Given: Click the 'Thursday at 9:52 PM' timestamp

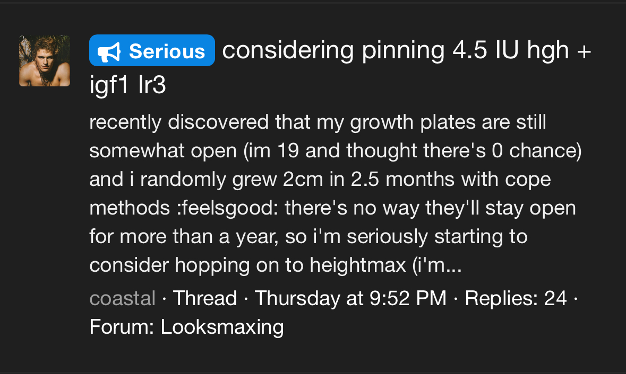Looking at the screenshot, I should (350, 298).
